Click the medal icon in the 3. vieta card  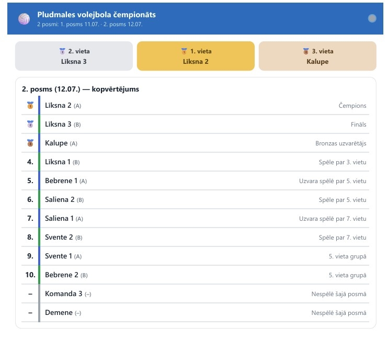pos(306,51)
